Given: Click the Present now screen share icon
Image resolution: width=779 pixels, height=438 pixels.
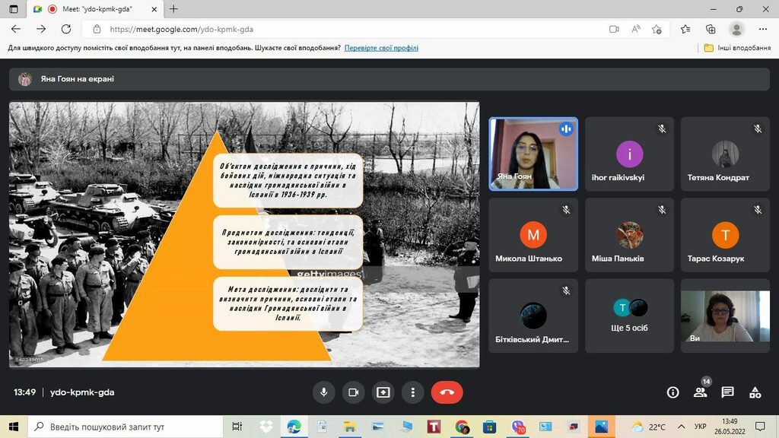Looking at the screenshot, I should (383, 392).
